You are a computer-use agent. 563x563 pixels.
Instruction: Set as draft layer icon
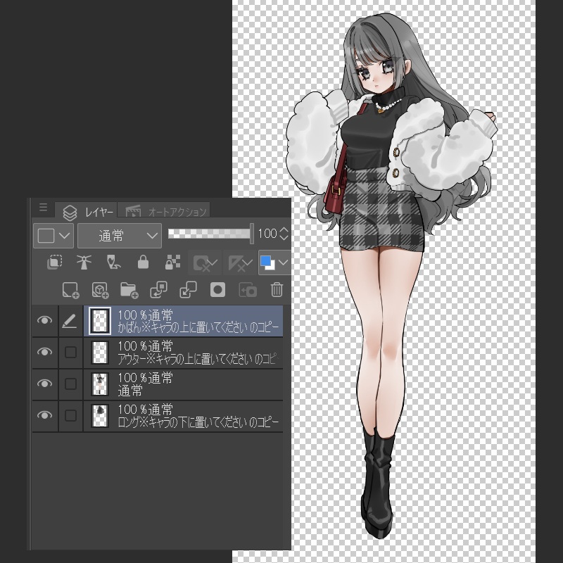(x=113, y=262)
